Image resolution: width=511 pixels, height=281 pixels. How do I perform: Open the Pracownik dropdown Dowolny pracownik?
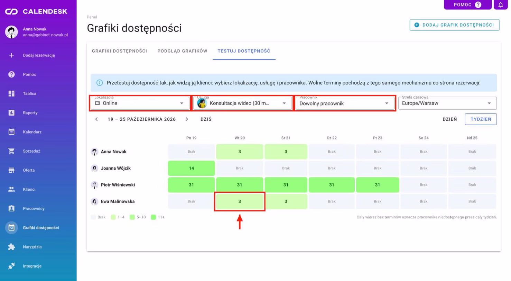pos(345,103)
